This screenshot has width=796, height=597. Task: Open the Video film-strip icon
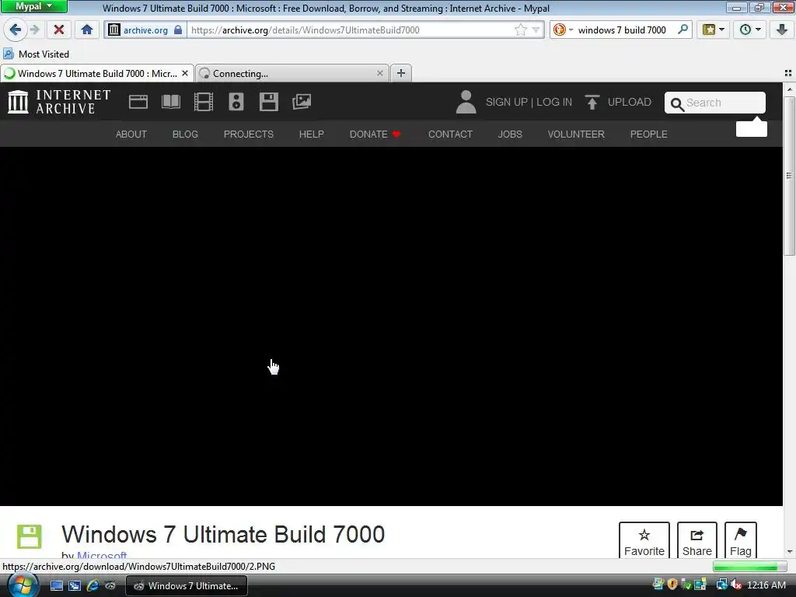[203, 102]
